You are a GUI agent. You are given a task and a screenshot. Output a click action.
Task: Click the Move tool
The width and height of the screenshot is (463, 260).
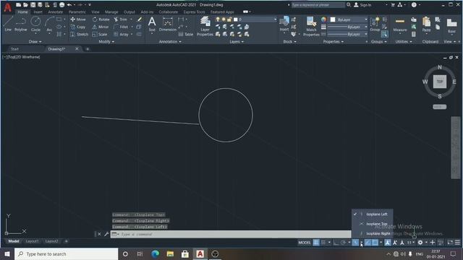click(78, 19)
